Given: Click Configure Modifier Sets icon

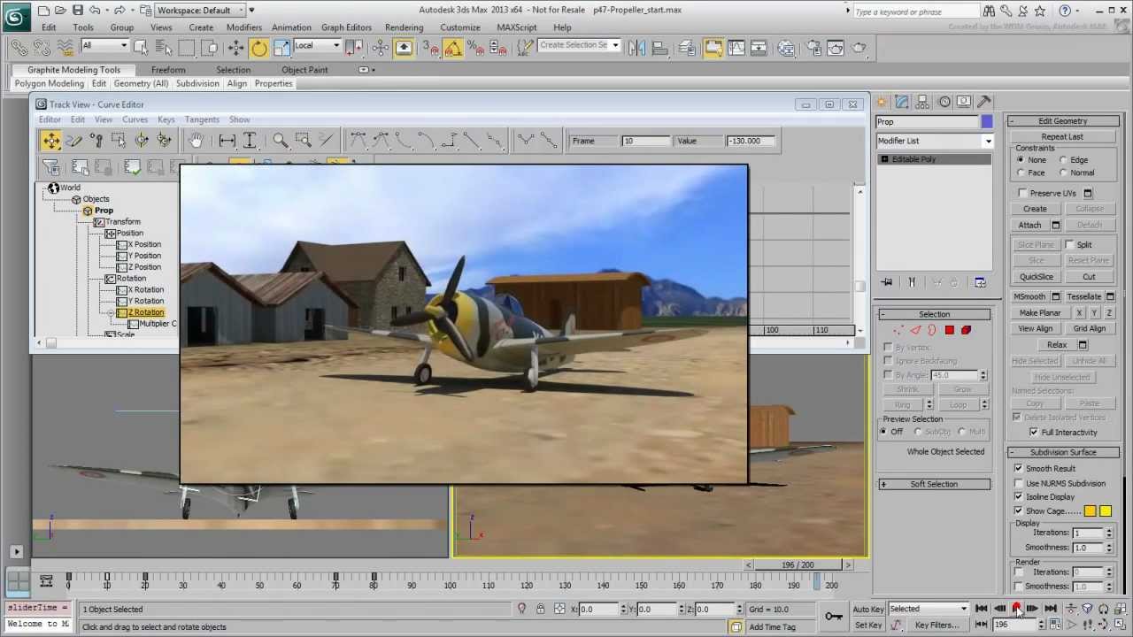Looking at the screenshot, I should pyautogui.click(x=980, y=282).
